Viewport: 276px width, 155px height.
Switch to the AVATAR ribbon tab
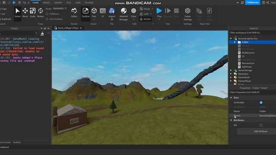(x=58, y=3)
